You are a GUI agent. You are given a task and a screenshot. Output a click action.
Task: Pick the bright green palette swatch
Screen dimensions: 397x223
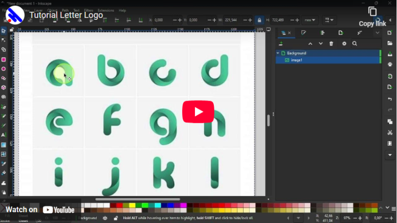pos(145,205)
